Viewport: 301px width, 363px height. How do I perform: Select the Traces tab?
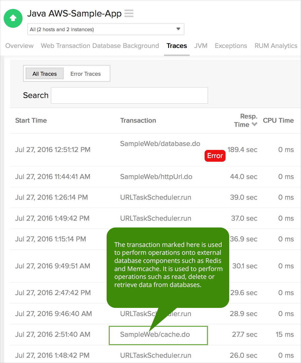coord(177,46)
